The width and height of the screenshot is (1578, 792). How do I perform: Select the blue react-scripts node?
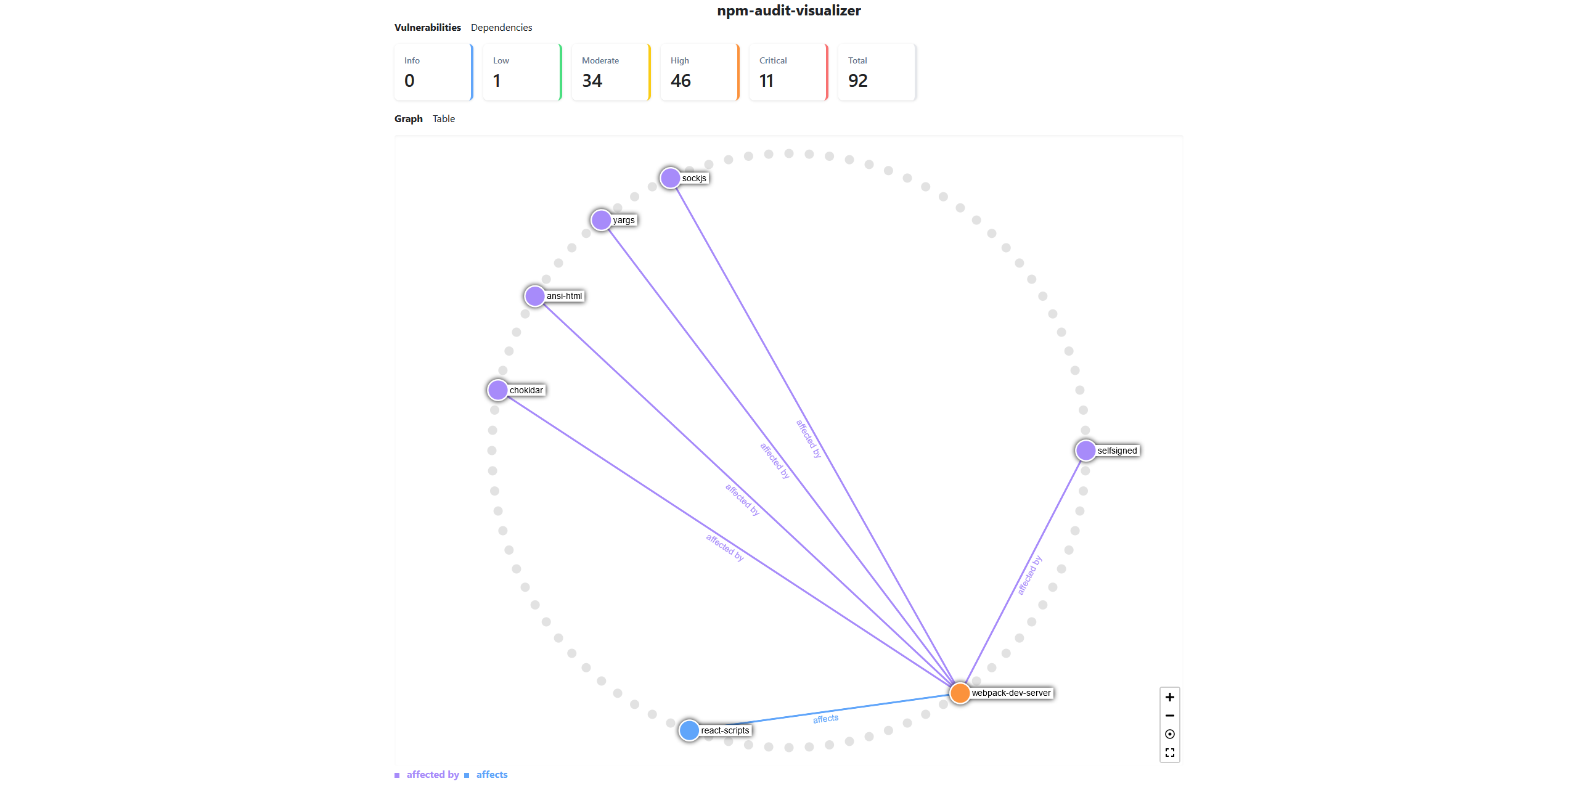(x=689, y=730)
